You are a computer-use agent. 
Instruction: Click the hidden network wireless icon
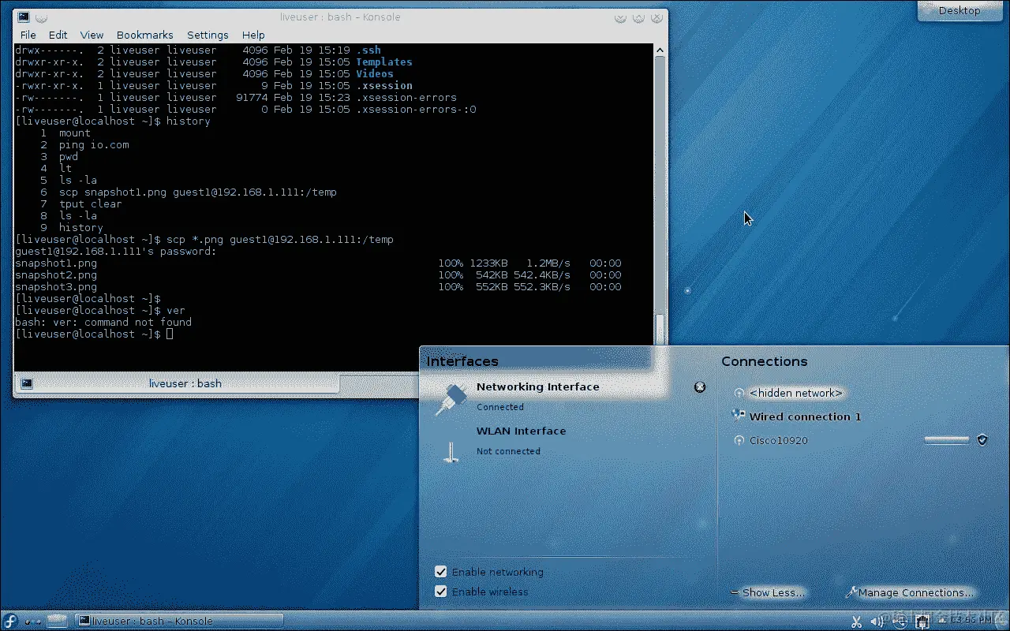click(x=739, y=393)
